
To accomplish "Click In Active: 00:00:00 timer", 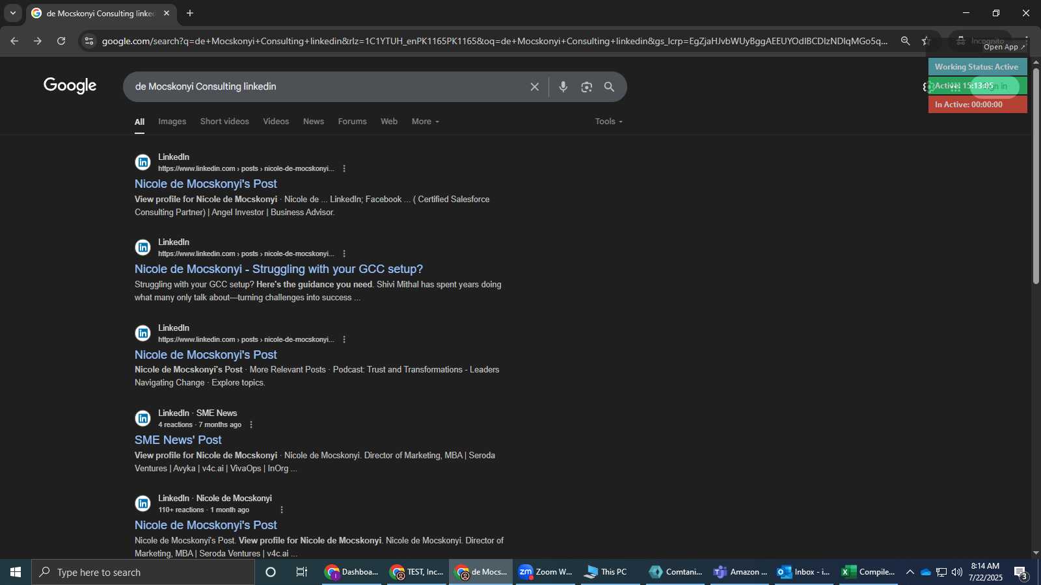I will [x=977, y=105].
